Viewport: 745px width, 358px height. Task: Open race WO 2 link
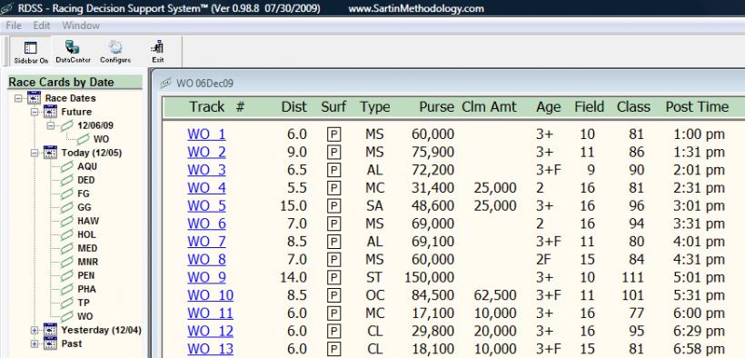click(x=206, y=152)
